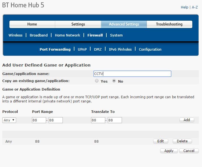Image resolution: width=202 pixels, height=167 pixels.
Task: Open the Settings tab
Action: coord(78,24)
